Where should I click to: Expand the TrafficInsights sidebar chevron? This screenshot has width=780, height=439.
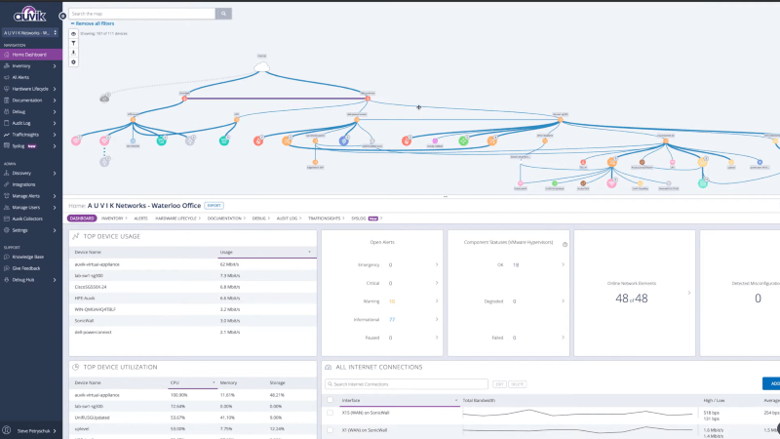pos(55,135)
